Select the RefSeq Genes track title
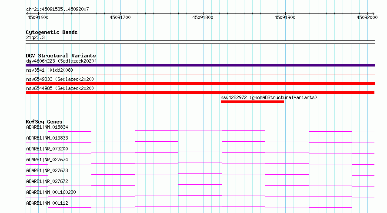Image resolution: width=387 pixels, height=213 pixels. 44,122
